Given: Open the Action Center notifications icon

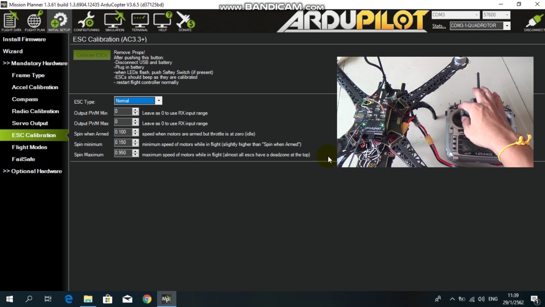Looking at the screenshot, I should [x=535, y=299].
